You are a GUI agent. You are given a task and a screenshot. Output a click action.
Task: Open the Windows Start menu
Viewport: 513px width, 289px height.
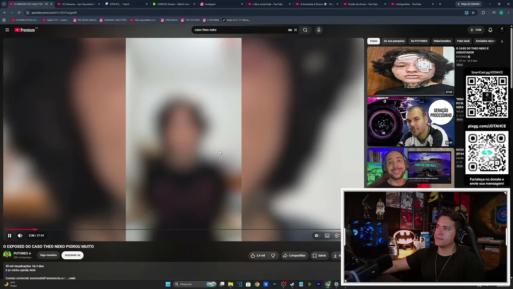point(168,284)
